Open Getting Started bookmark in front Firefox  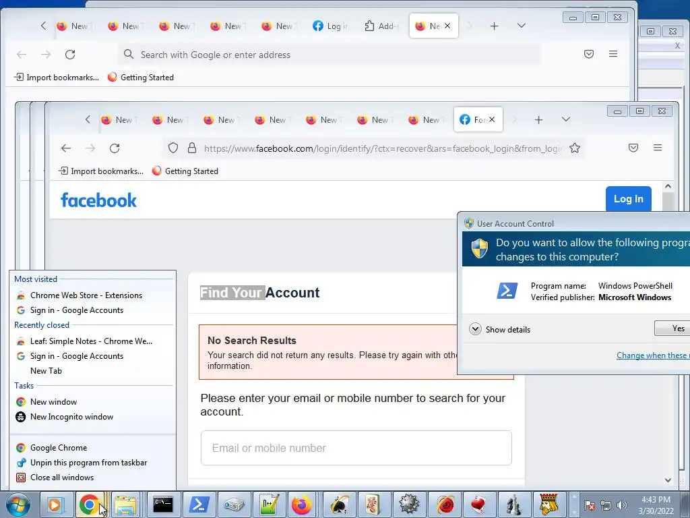185,171
